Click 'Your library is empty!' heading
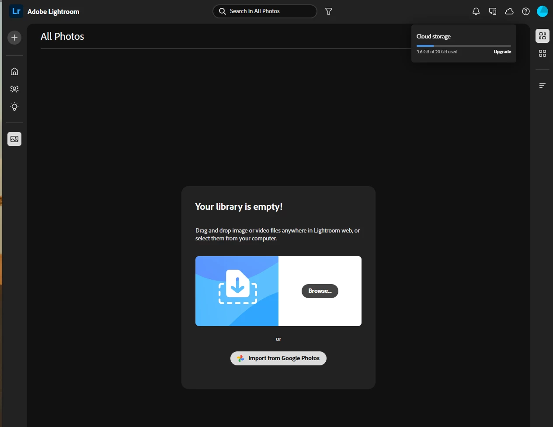The width and height of the screenshot is (553, 427). (239, 207)
